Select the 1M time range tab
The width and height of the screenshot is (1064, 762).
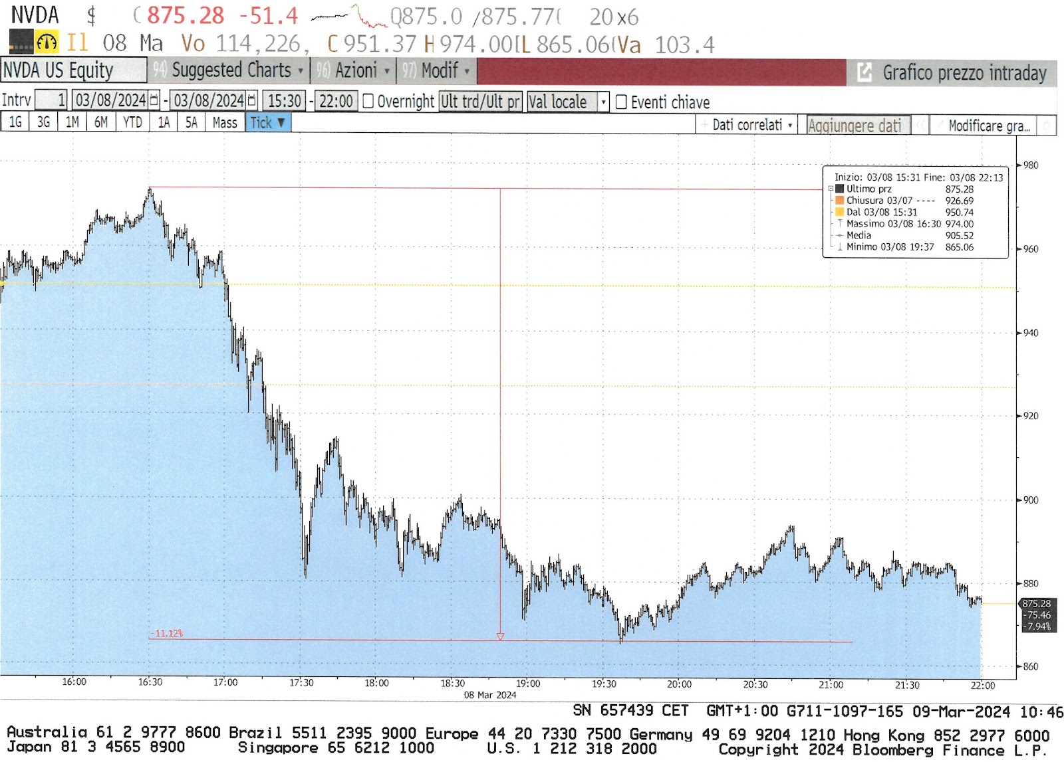(x=72, y=122)
